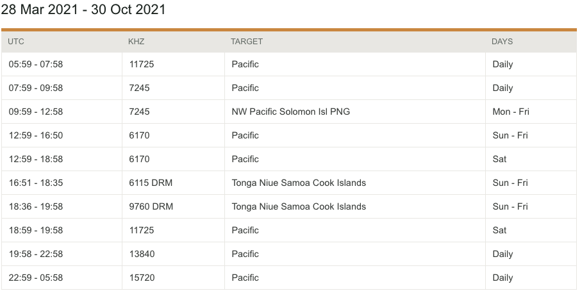Screen dimensions: 582x300
Task: Click the DAYS column header
Action: [x=502, y=41]
